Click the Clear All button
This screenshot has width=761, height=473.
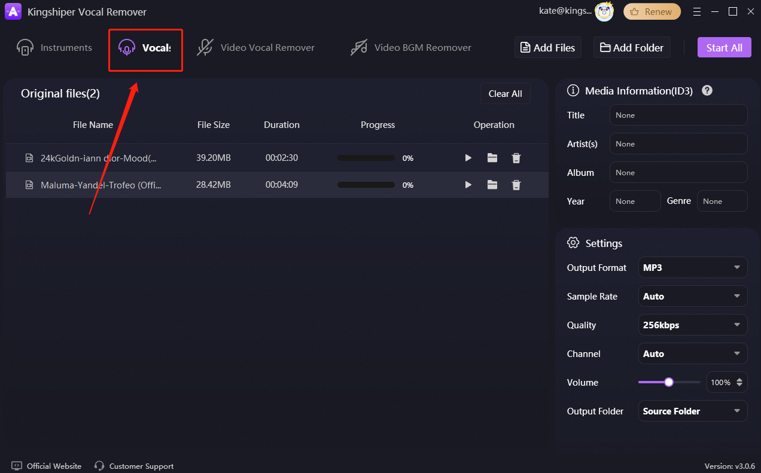coord(505,93)
